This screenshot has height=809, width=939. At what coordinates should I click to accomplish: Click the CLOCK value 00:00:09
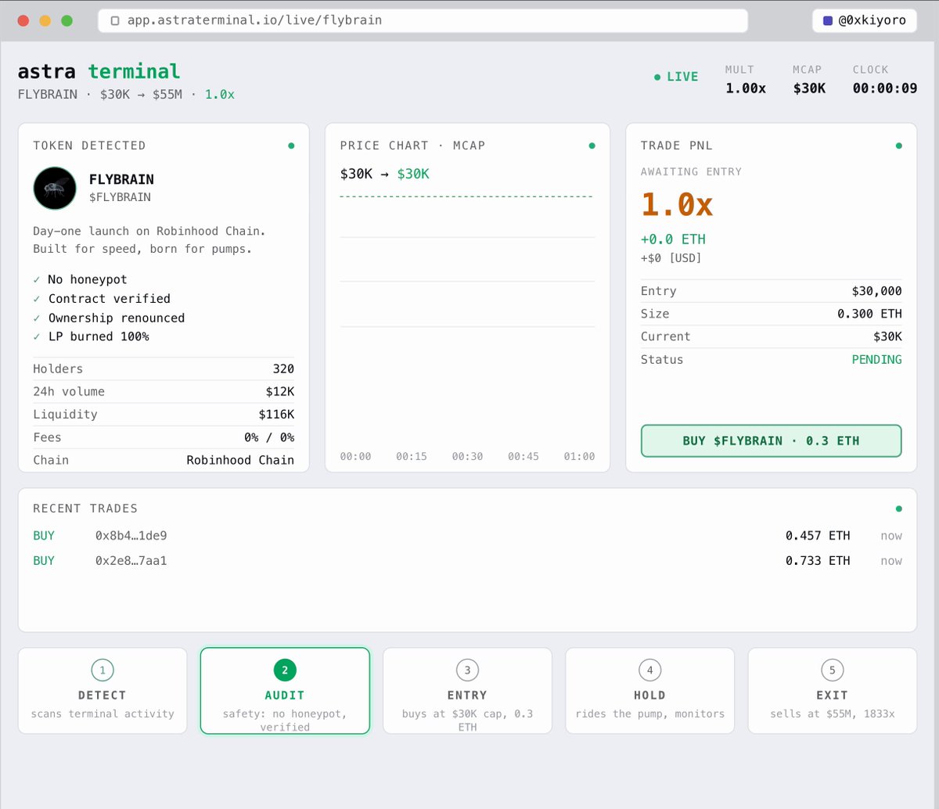(885, 88)
